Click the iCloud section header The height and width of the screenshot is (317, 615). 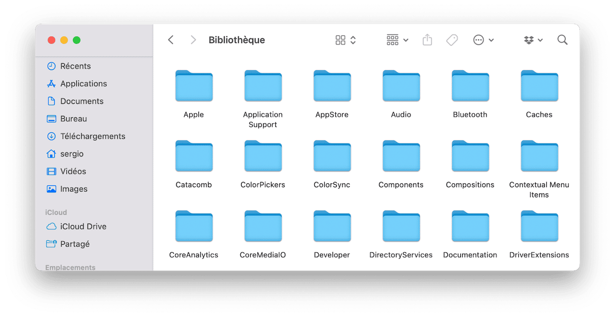[56, 213]
